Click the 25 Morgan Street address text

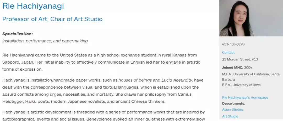point(240,59)
